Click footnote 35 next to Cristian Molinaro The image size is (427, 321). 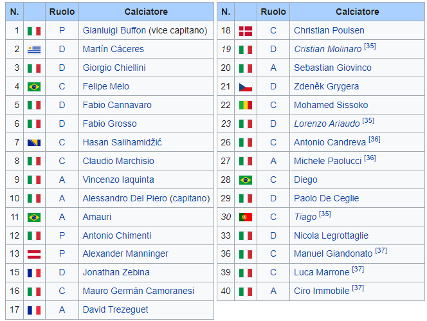tap(370, 46)
